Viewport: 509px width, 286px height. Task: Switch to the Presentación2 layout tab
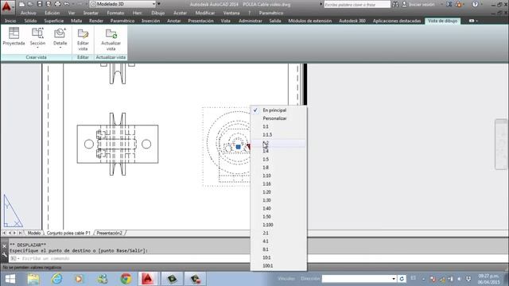(110, 233)
